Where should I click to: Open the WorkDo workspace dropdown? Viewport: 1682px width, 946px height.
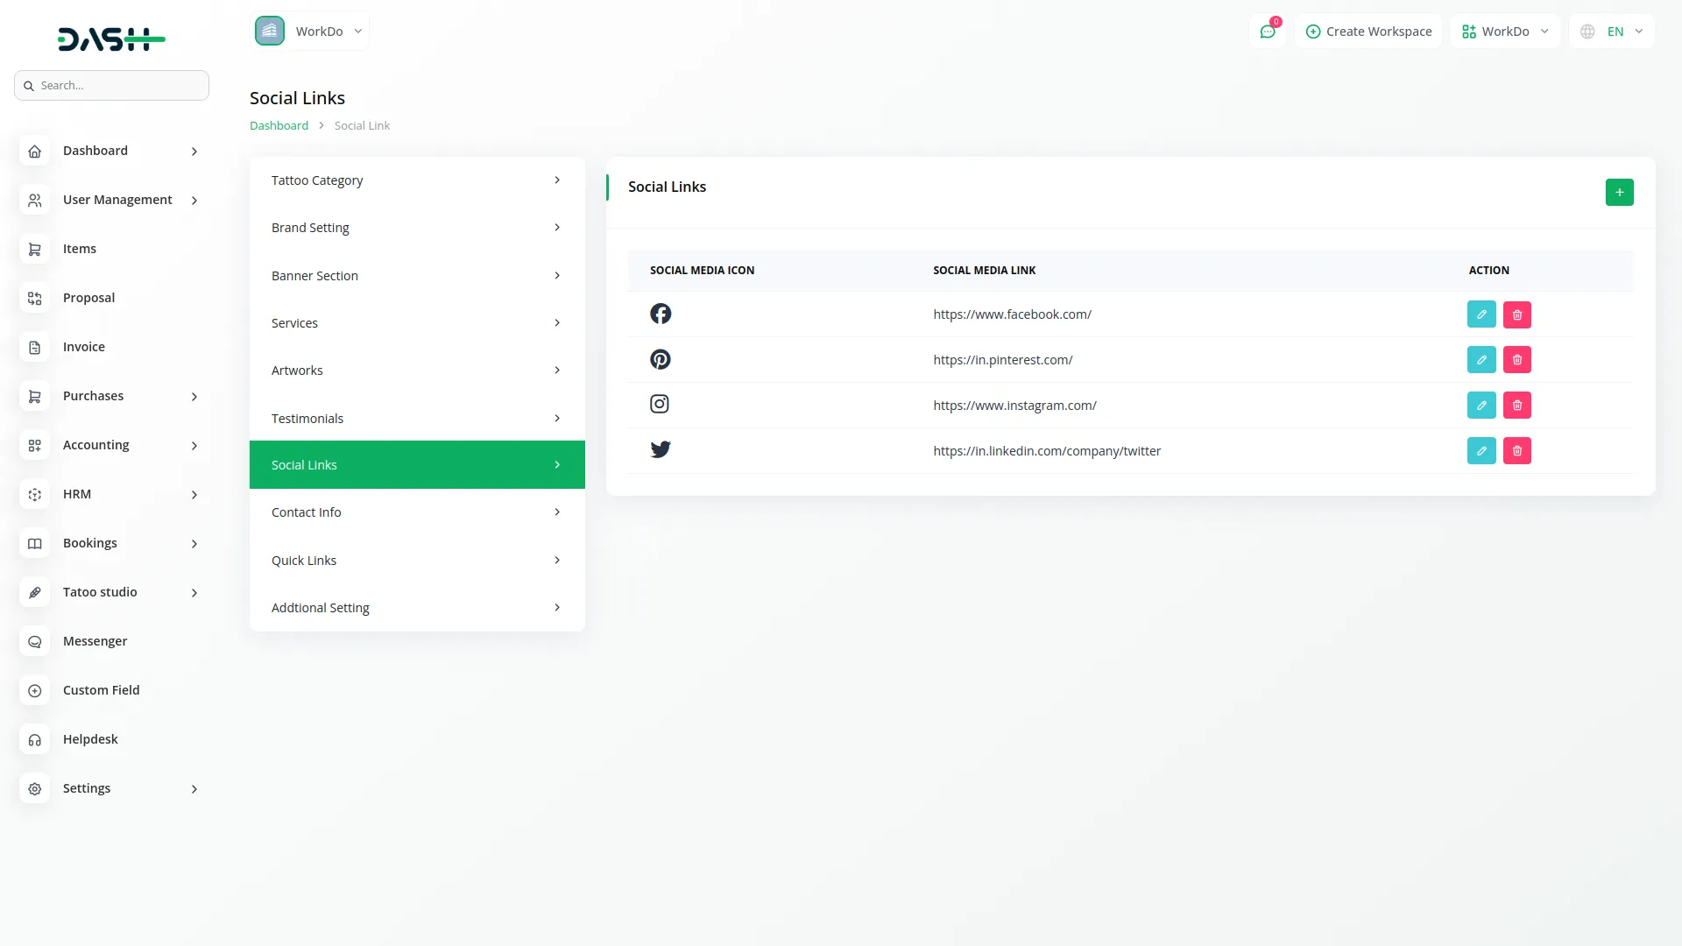pyautogui.click(x=310, y=31)
